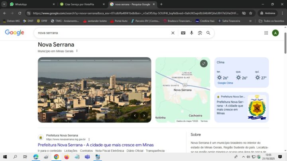Show next photo in the image carousel
The image size is (287, 161).
(144, 115)
